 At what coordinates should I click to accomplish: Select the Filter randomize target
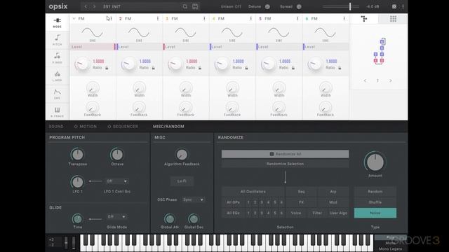point(317,213)
